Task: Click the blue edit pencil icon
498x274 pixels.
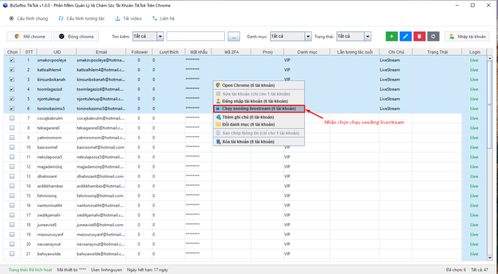Action: tap(406, 36)
